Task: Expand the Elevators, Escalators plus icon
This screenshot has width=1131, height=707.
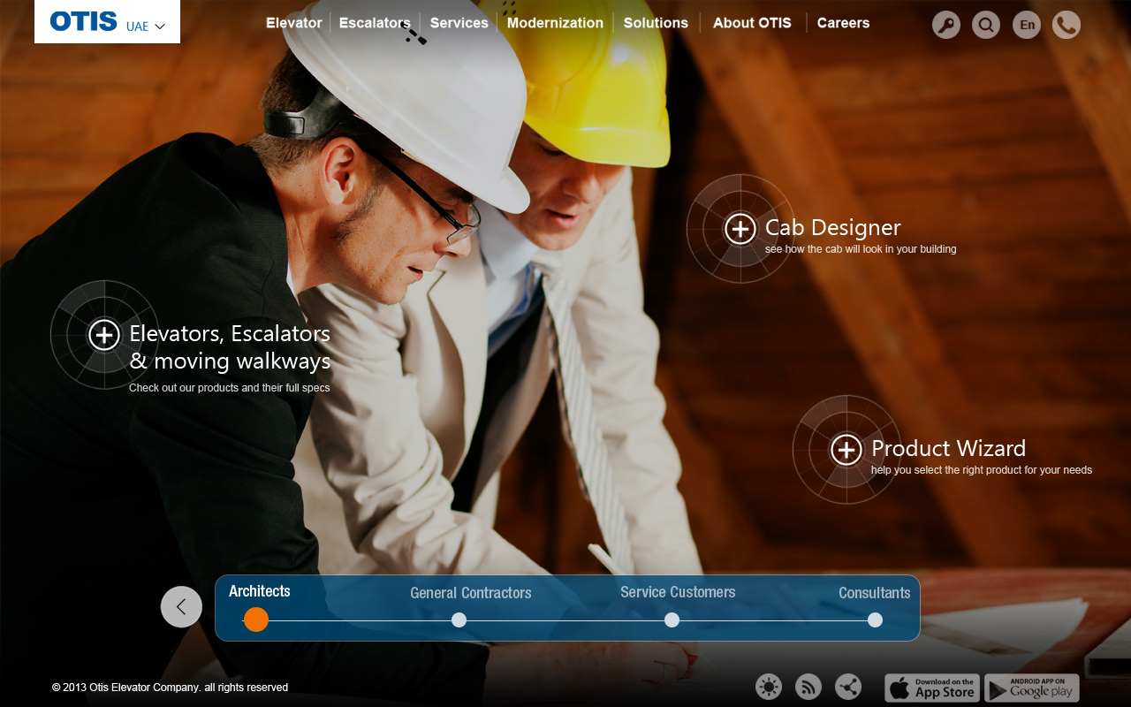Action: pyautogui.click(x=104, y=335)
